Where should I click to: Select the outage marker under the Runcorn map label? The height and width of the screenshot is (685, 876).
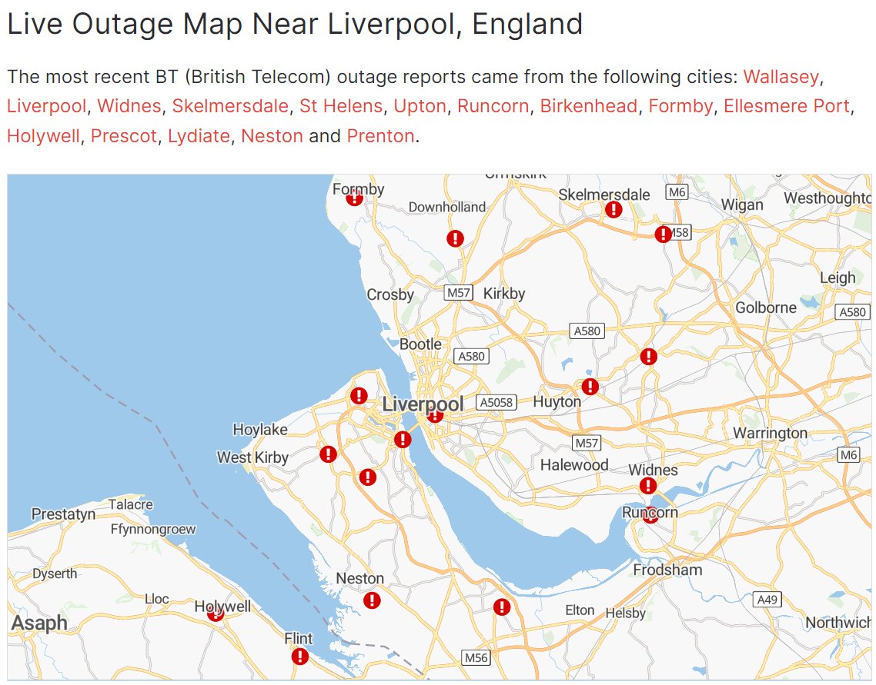[650, 514]
